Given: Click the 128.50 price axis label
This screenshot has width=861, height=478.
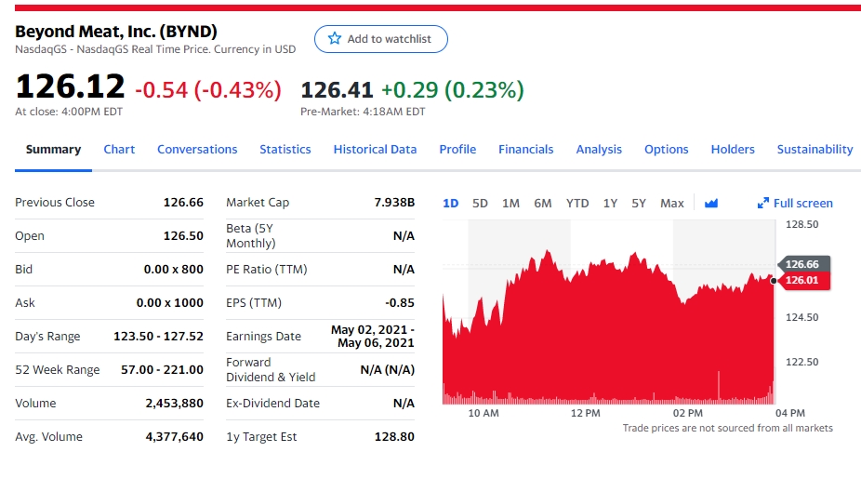Looking at the screenshot, I should pyautogui.click(x=801, y=224).
